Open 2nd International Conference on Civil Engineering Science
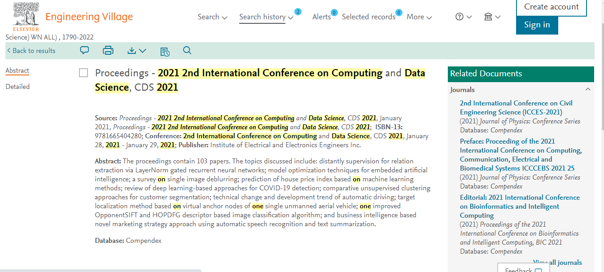The height and width of the screenshot is (272, 604). tap(516, 108)
